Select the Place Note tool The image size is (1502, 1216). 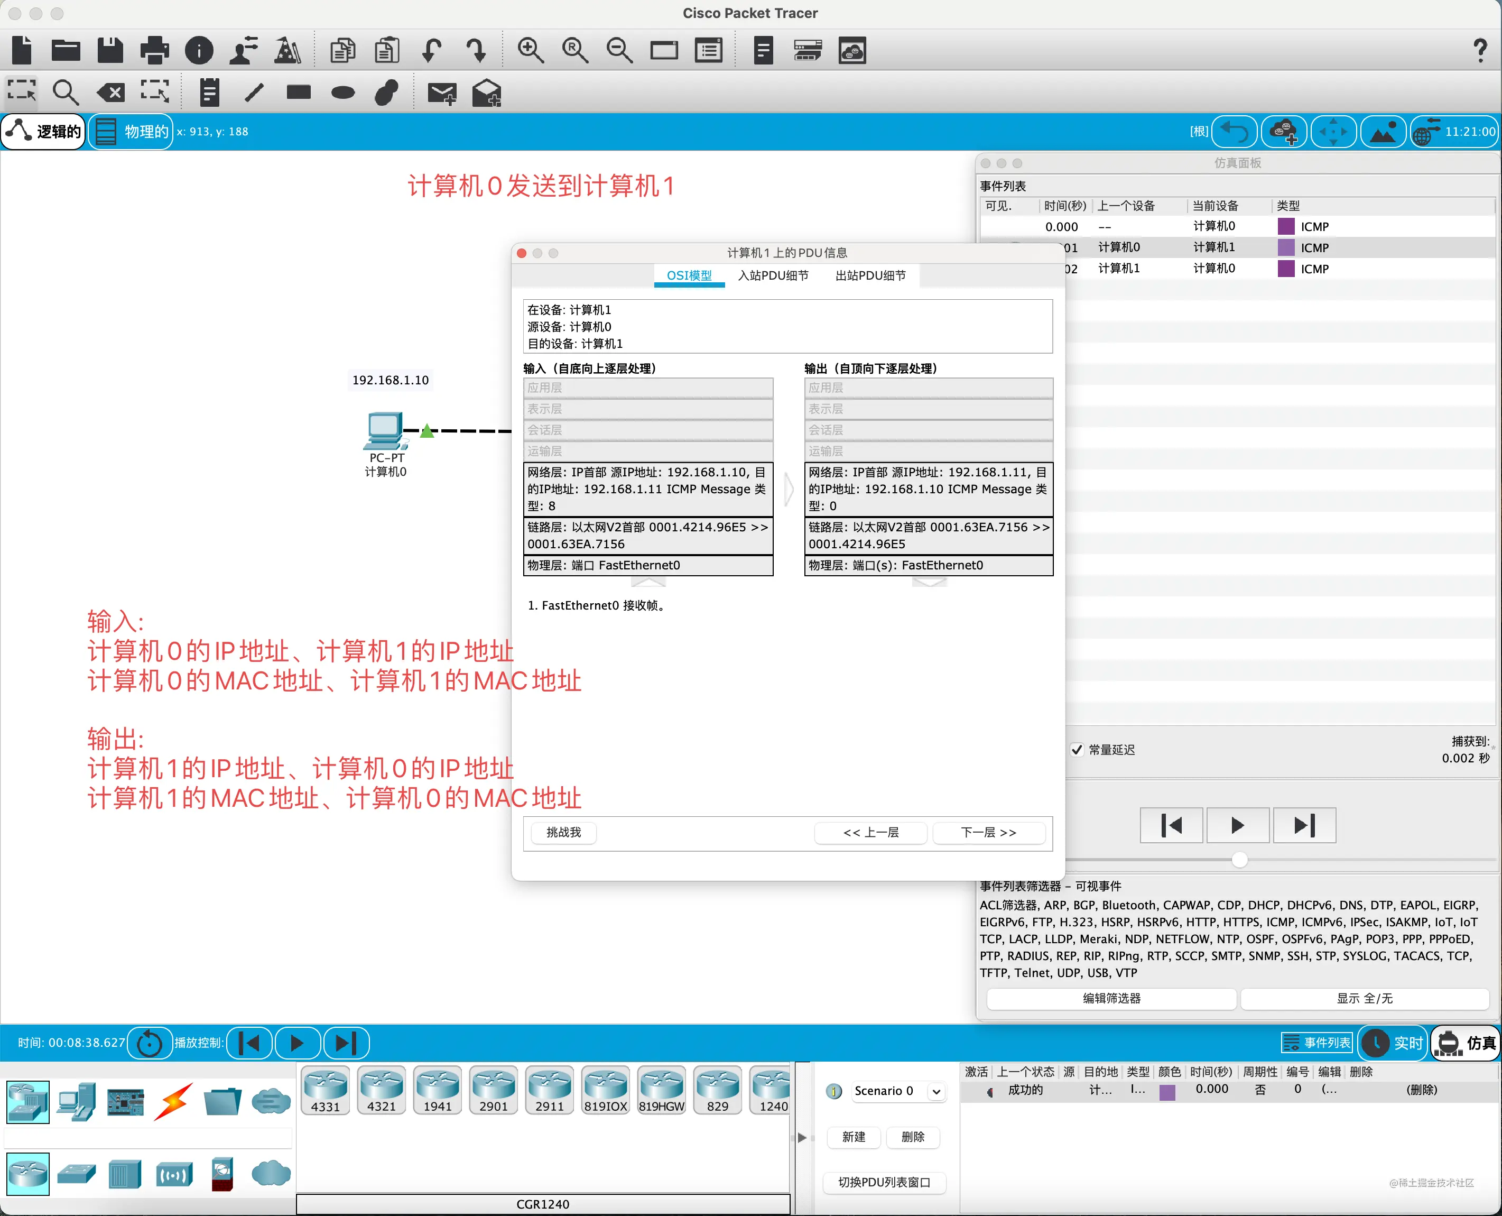[209, 93]
